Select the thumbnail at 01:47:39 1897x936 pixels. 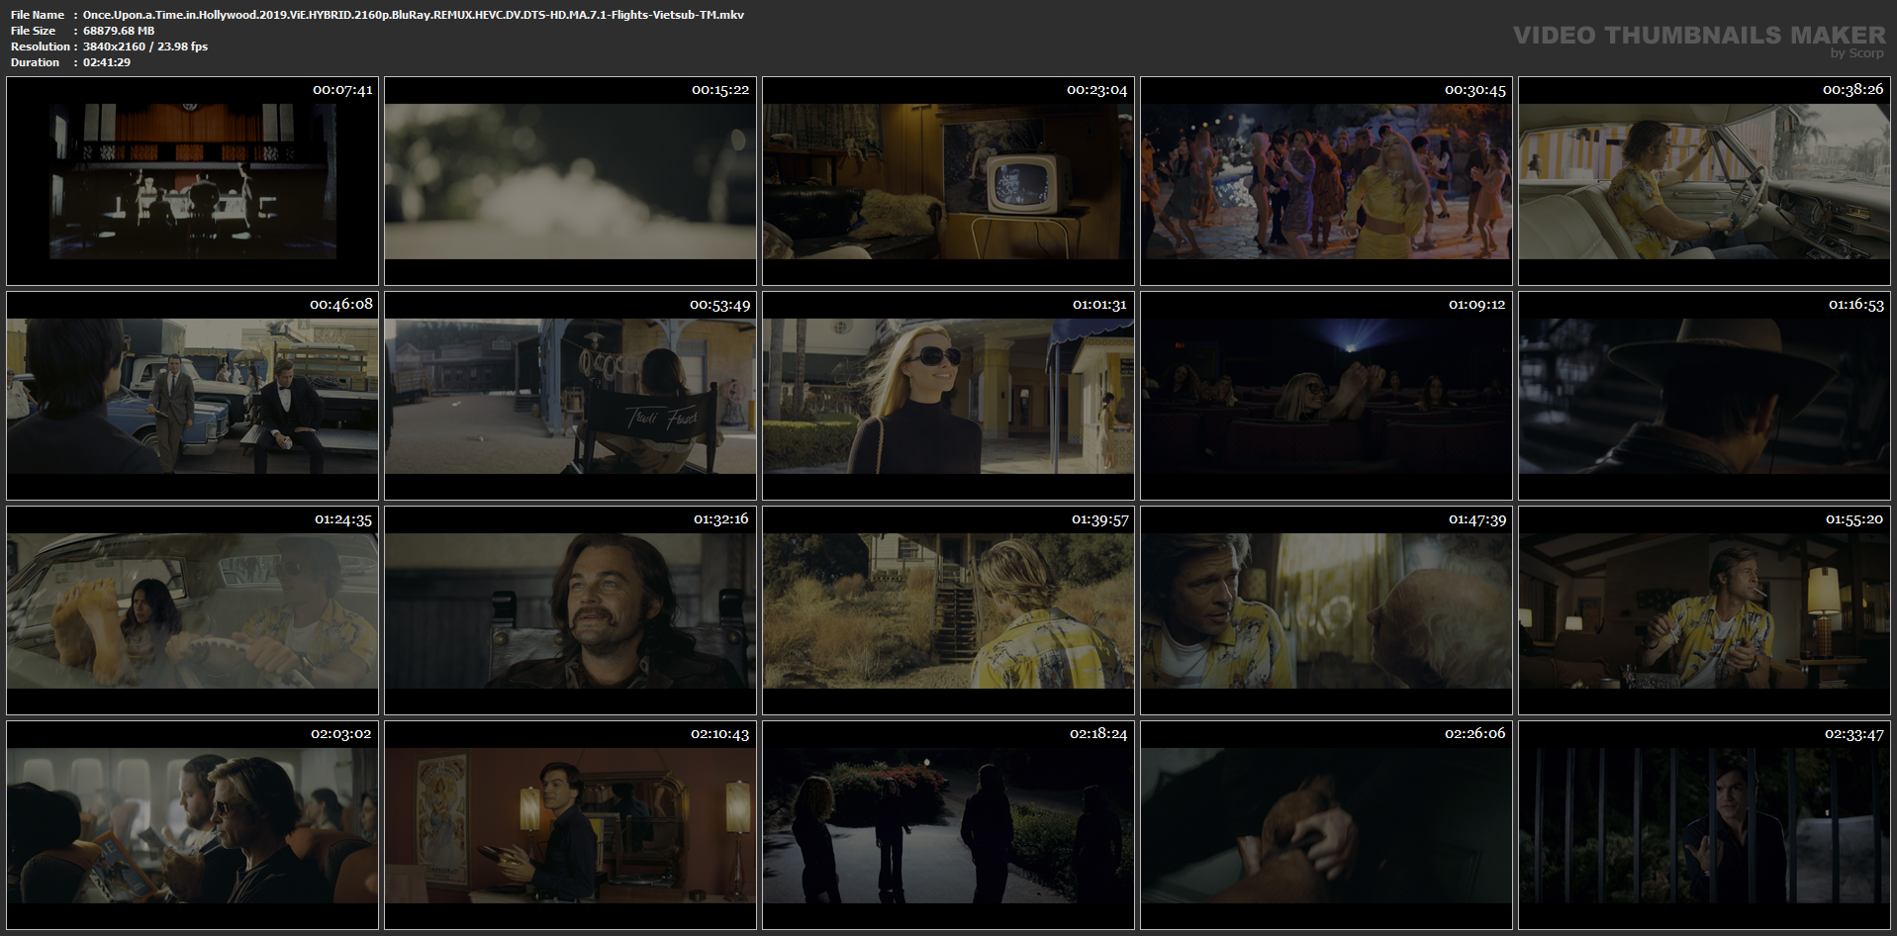[x=1326, y=610]
